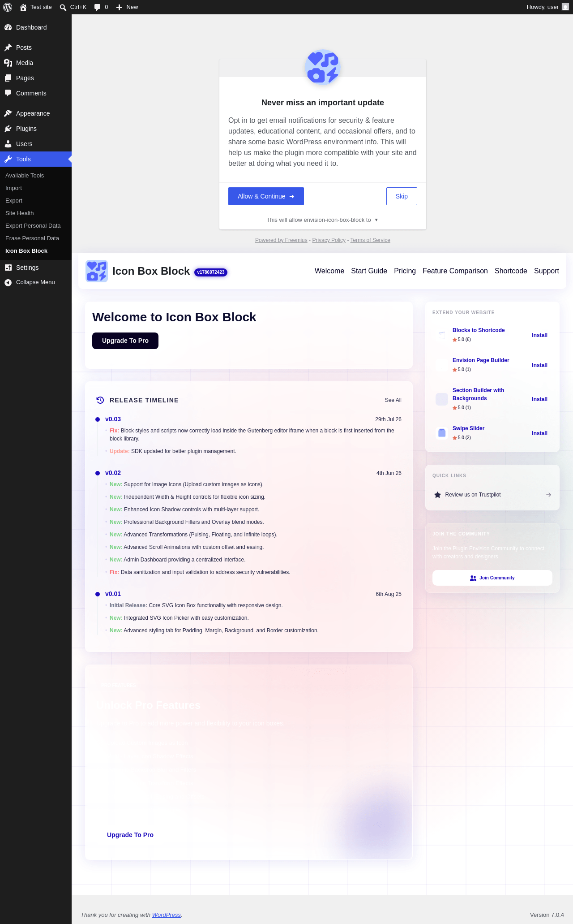
Task: Open Icon Box Block submenu item
Action: coord(36,251)
